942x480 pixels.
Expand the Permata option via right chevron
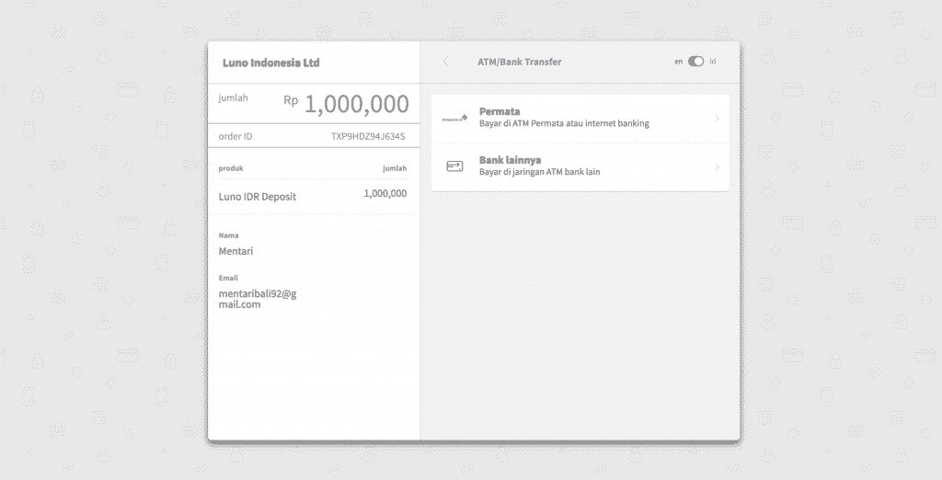click(x=717, y=119)
